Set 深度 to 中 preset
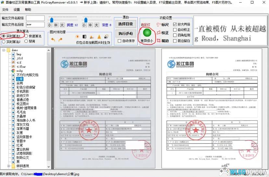The height and width of the screenshot is (177, 269). pos(90,25)
